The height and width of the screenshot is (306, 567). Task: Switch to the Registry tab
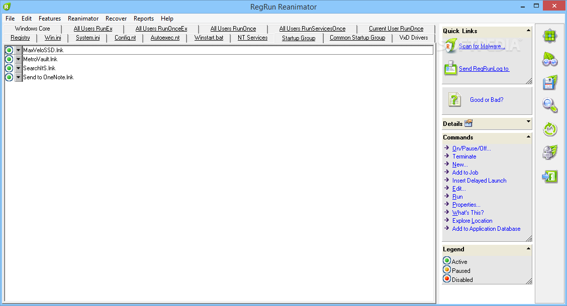click(x=20, y=38)
